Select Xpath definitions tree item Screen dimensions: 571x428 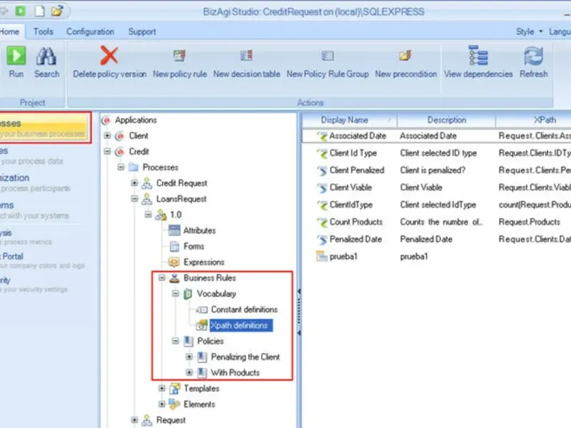tap(241, 325)
